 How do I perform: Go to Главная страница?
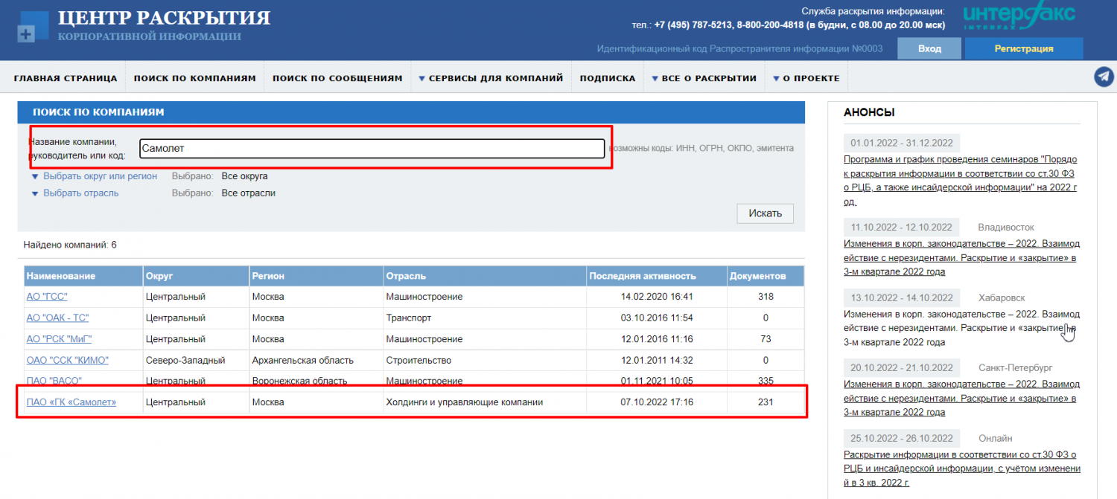(x=66, y=78)
